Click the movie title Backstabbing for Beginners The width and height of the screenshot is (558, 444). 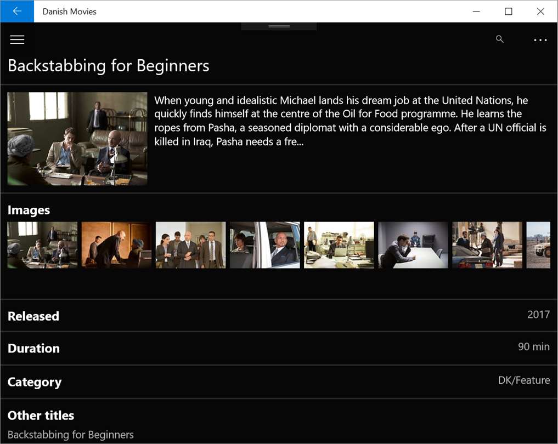(x=109, y=66)
